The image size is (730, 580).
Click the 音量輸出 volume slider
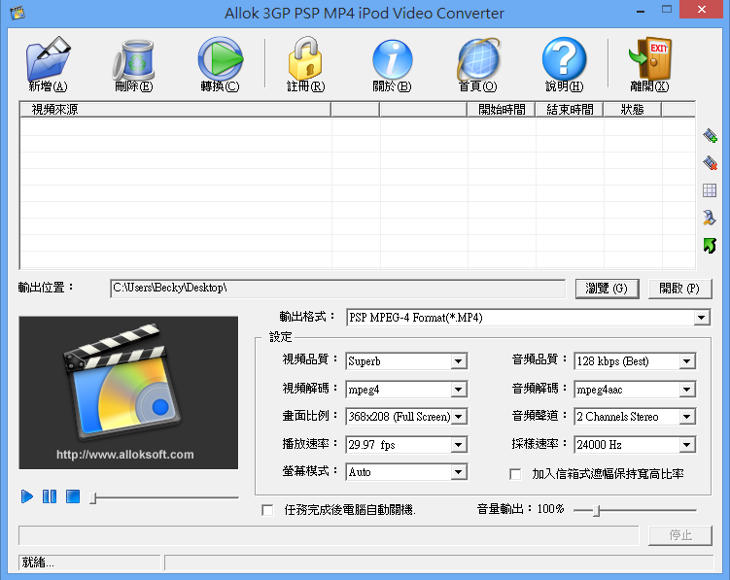point(635,511)
